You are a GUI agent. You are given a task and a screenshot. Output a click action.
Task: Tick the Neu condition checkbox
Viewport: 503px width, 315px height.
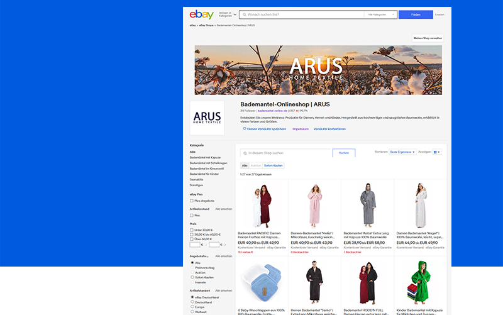tap(192, 215)
